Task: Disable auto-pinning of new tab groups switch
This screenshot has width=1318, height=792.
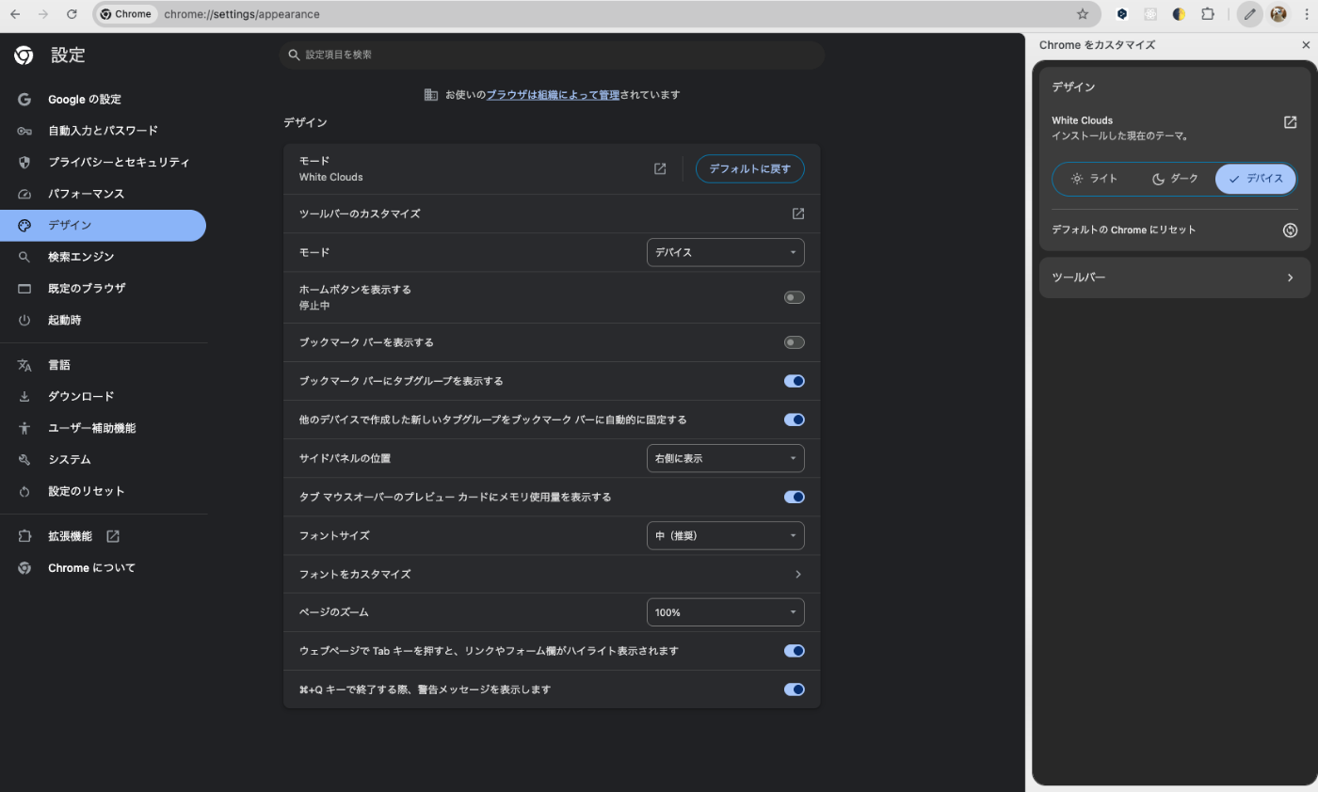Action: click(795, 420)
